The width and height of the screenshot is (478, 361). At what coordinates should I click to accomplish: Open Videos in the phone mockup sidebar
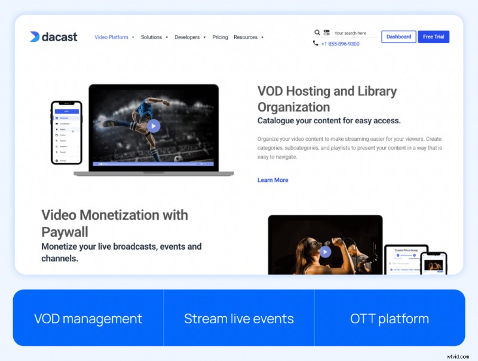62,129
